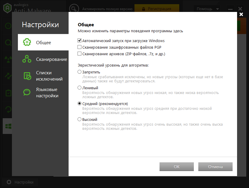Toggle auto-start at Windows boot checkbox
Viewport: 249px width, 188px height.
(x=79, y=41)
